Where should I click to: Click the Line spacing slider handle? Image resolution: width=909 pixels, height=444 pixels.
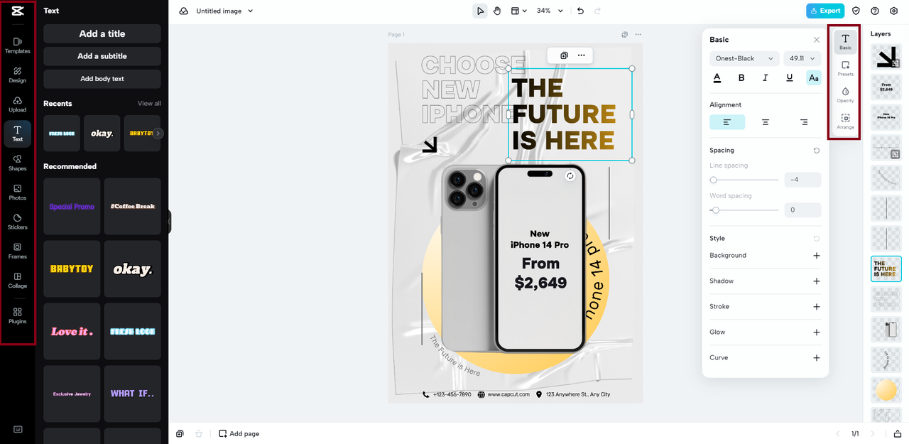pos(714,180)
